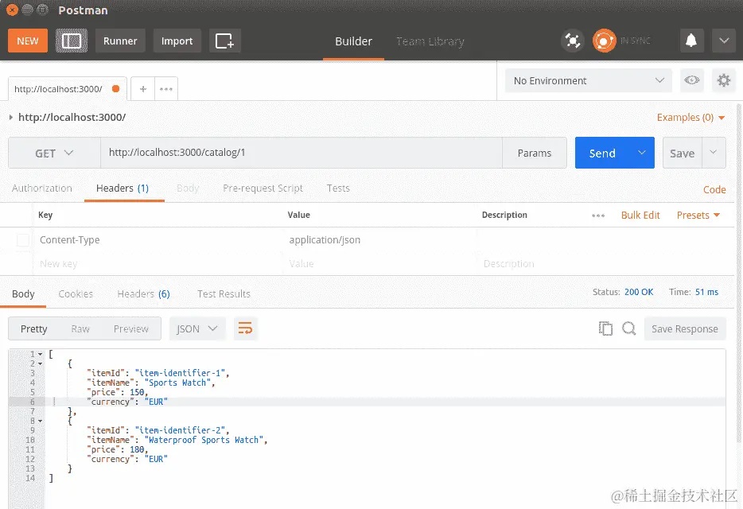
Task: Open the Presets dropdown
Action: pos(698,216)
